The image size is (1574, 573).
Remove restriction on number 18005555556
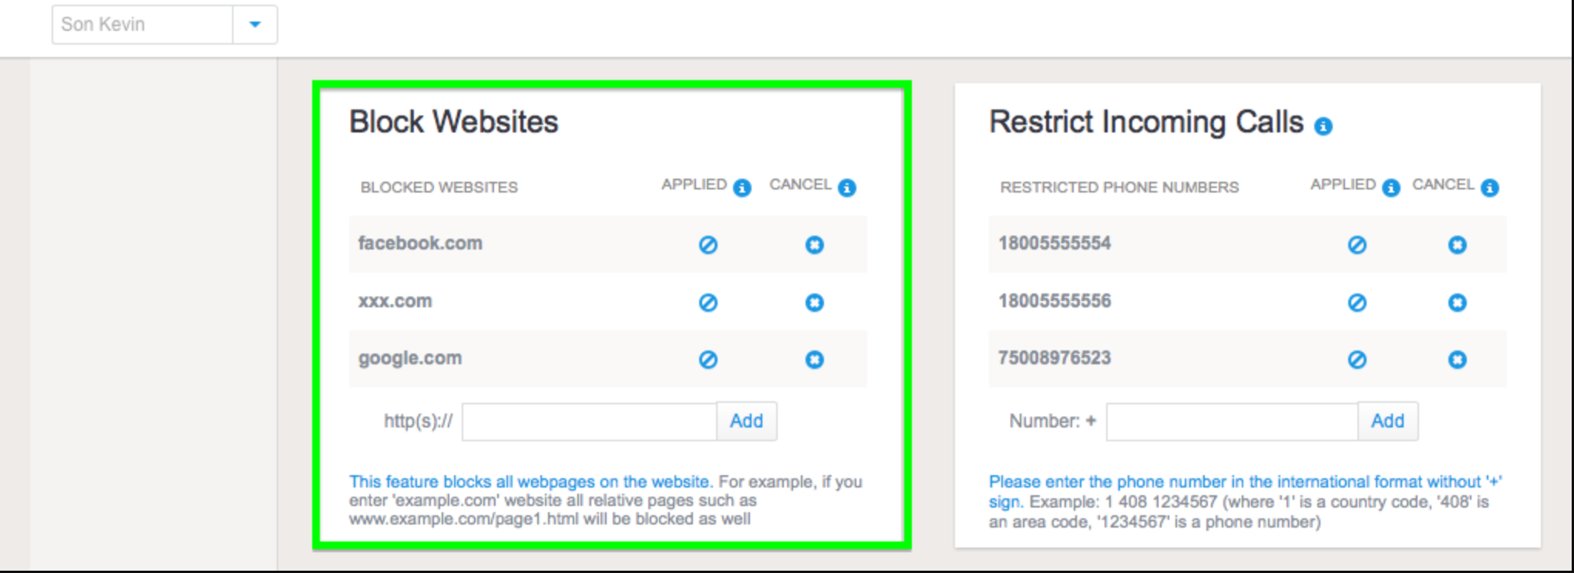point(1458,303)
